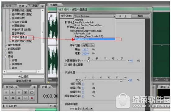Click the 交叉 crossover slider thumb
171x112 pixels.
(x=121, y=80)
